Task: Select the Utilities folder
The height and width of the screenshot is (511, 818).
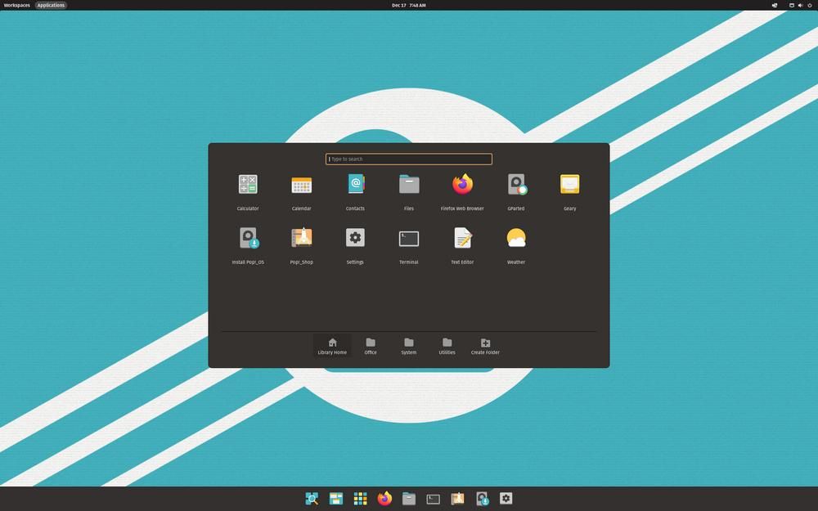Action: (x=447, y=344)
